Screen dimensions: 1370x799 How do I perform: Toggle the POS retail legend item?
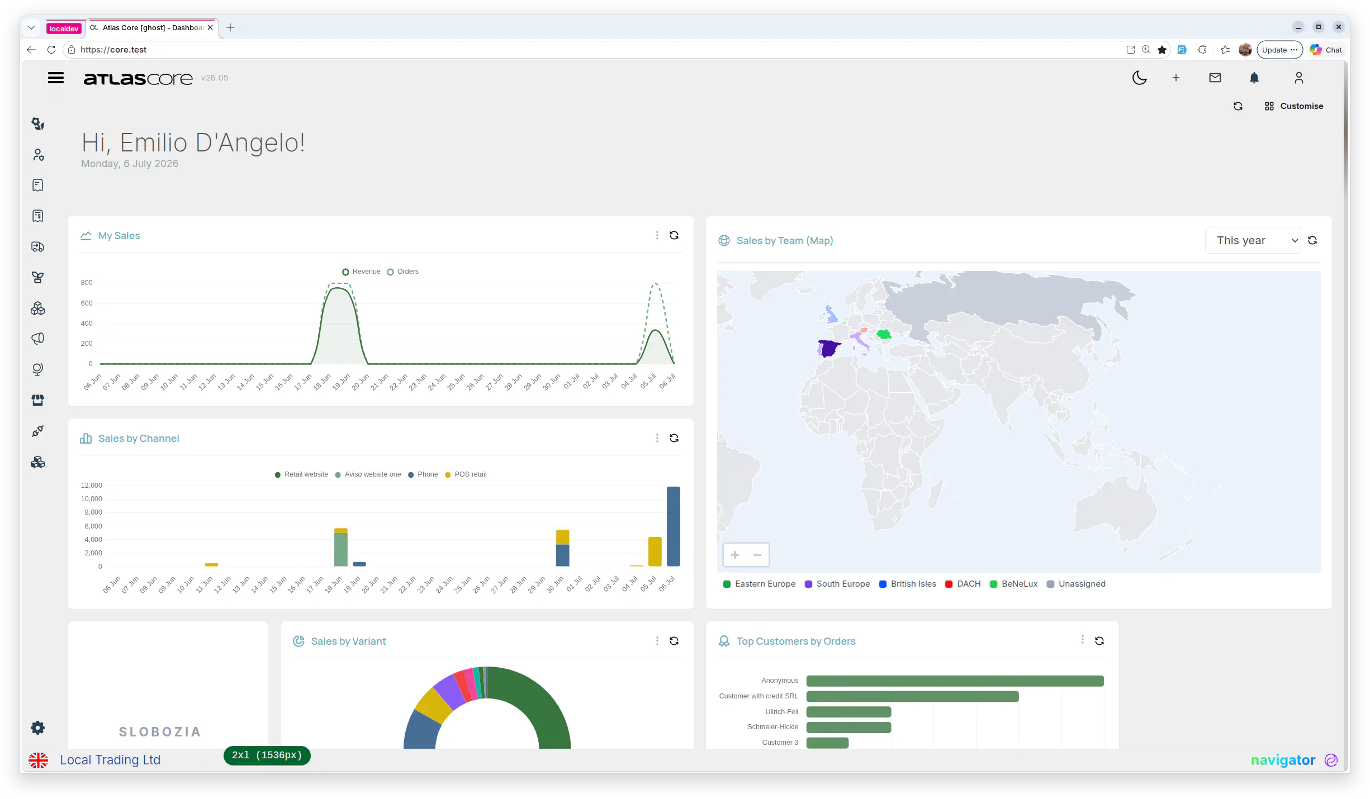click(466, 474)
